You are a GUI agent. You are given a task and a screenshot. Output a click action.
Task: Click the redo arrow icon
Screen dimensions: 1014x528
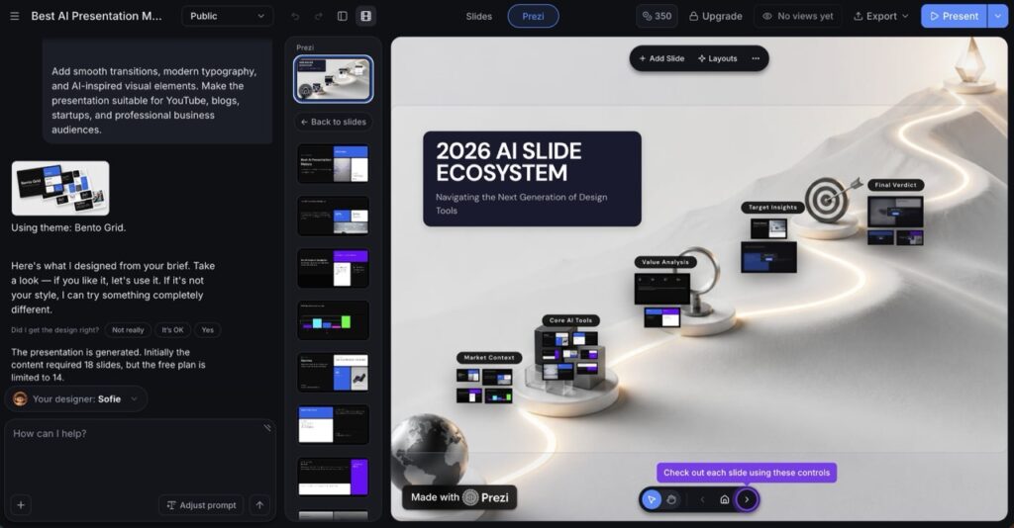coord(319,16)
